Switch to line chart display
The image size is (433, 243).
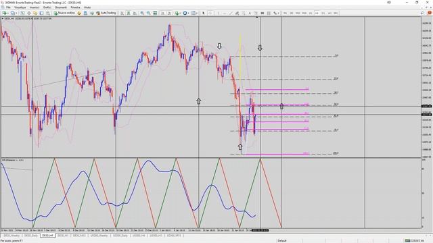(135, 13)
